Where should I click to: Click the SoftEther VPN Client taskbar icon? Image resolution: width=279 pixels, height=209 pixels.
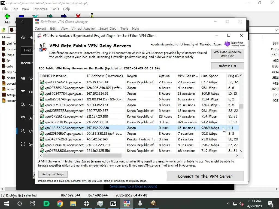(x=126, y=204)
